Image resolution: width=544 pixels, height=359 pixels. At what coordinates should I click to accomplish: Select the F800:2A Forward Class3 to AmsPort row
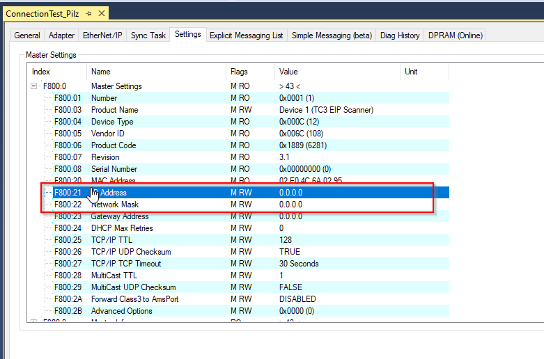(x=238, y=298)
